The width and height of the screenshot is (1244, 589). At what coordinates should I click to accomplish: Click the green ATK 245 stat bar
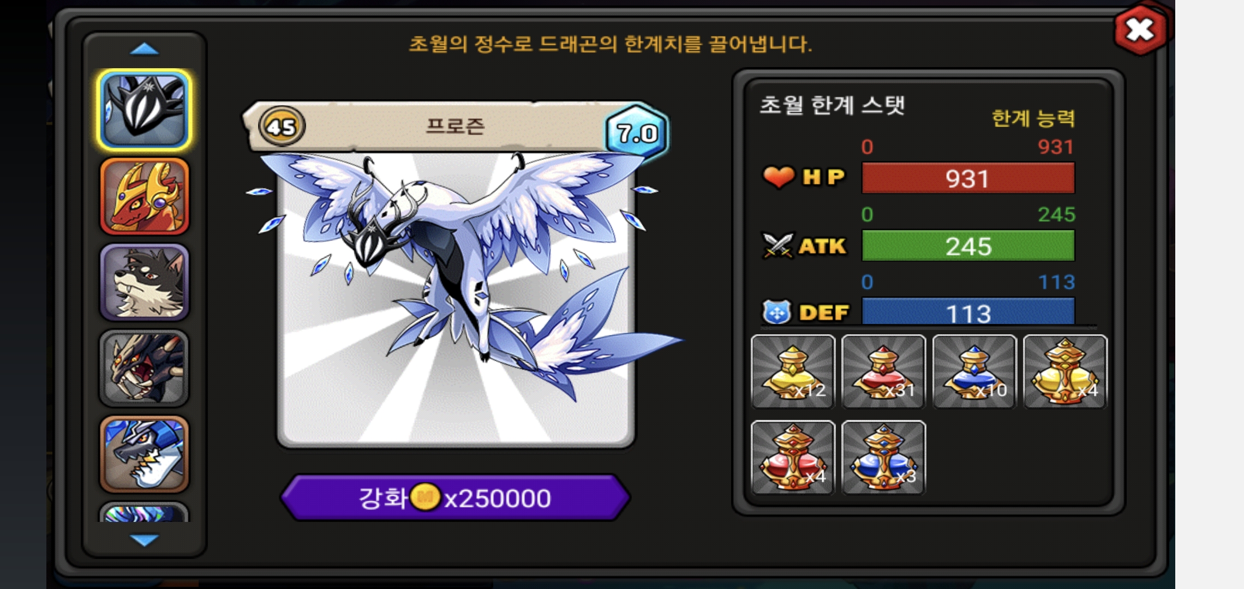pyautogui.click(x=968, y=245)
